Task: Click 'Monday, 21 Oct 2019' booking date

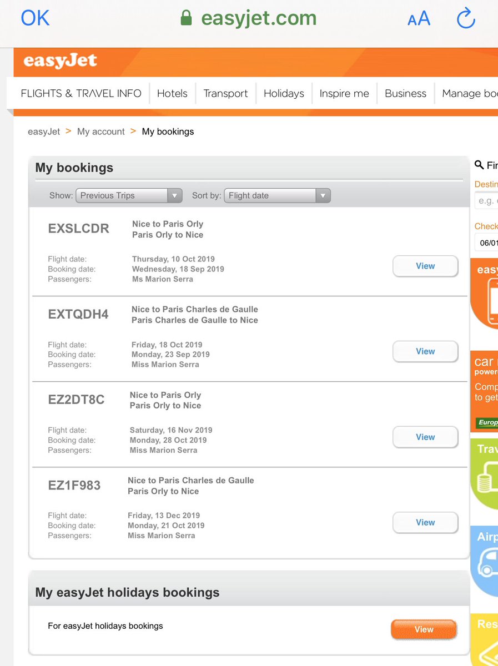Action: (166, 526)
